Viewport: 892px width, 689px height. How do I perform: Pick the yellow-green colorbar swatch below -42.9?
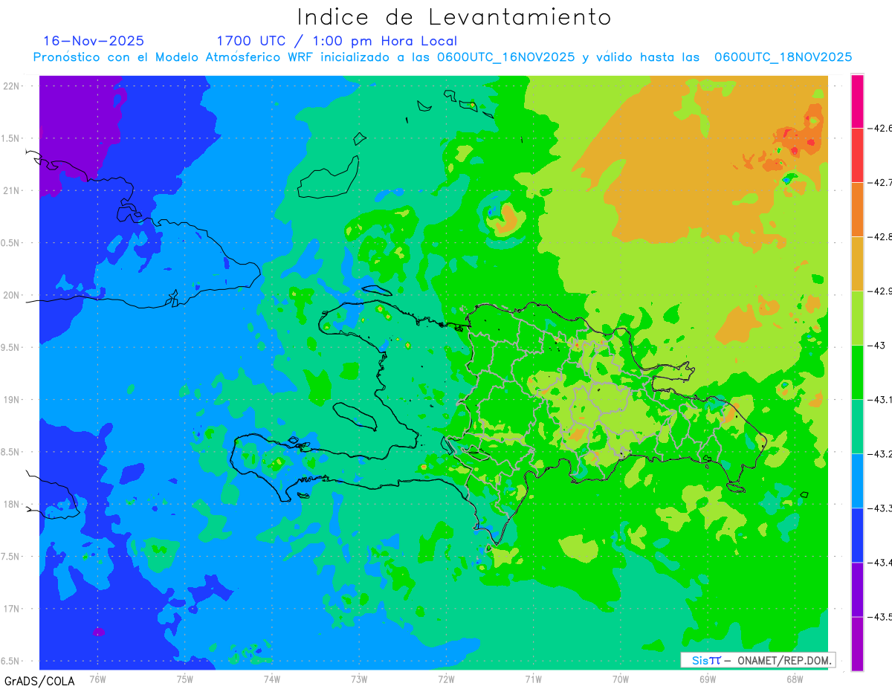point(857,317)
